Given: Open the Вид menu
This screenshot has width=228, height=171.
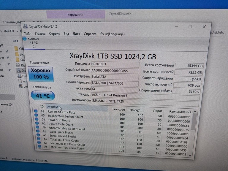Looking at the screenshot, I should (x=66, y=34).
